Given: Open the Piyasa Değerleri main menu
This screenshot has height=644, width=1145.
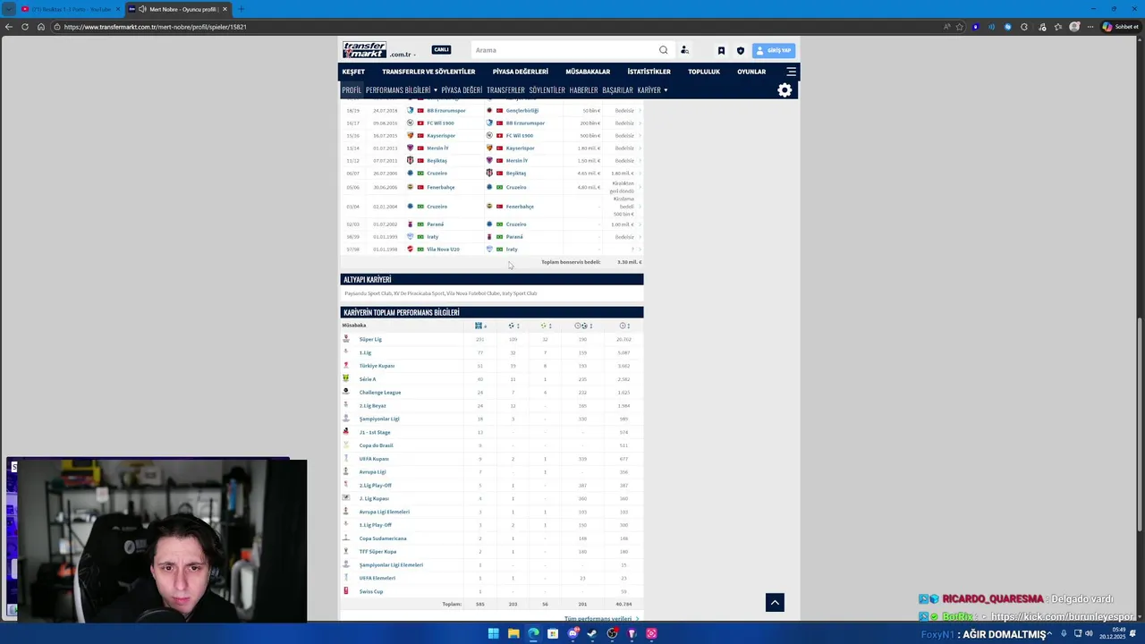Looking at the screenshot, I should click(520, 72).
